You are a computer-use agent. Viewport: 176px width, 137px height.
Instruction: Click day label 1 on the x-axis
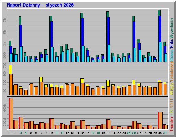[x=11, y=133]
